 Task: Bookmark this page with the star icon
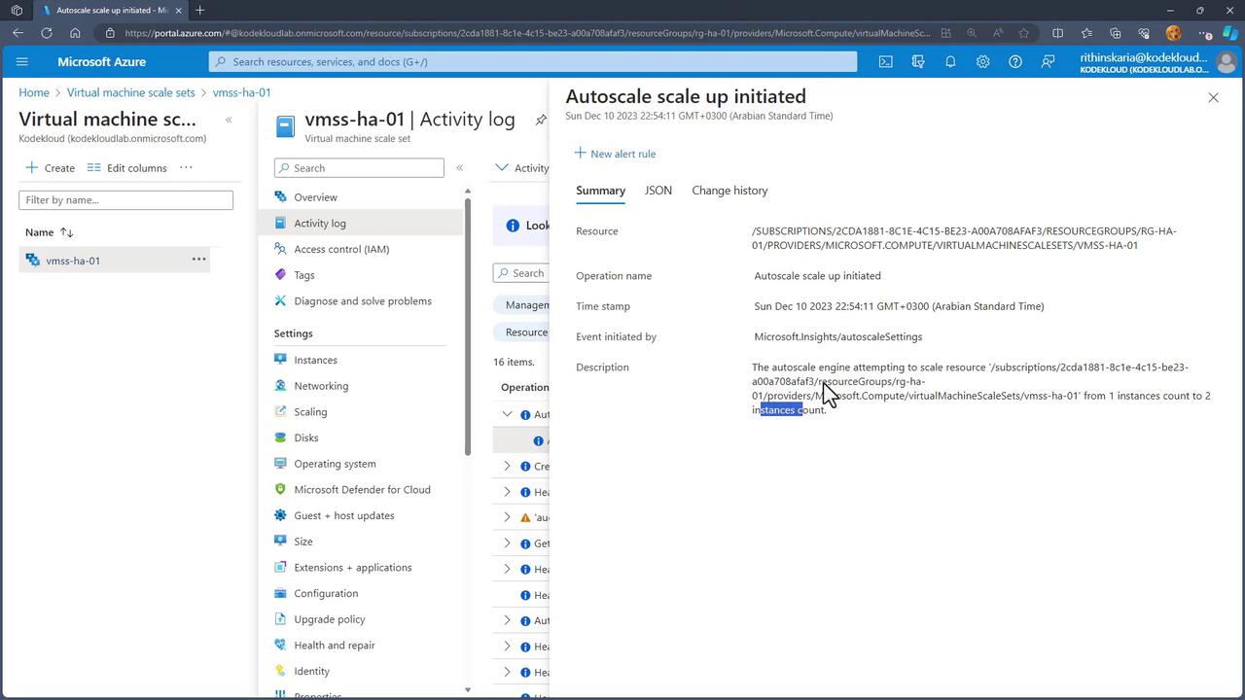click(x=1023, y=33)
